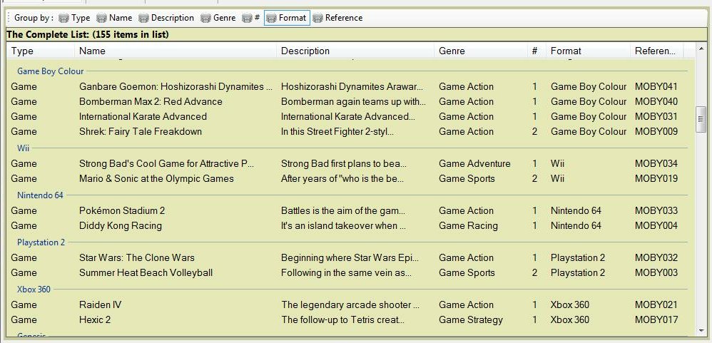The width and height of the screenshot is (712, 343).
Task: Group the list by Reference
Action: (x=337, y=18)
